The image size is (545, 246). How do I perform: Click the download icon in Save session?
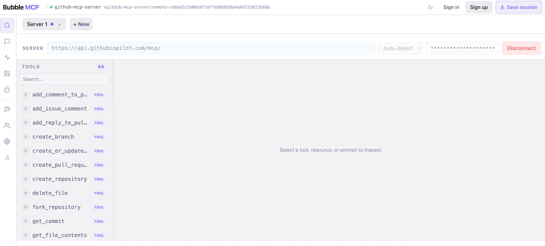pyautogui.click(x=502, y=7)
